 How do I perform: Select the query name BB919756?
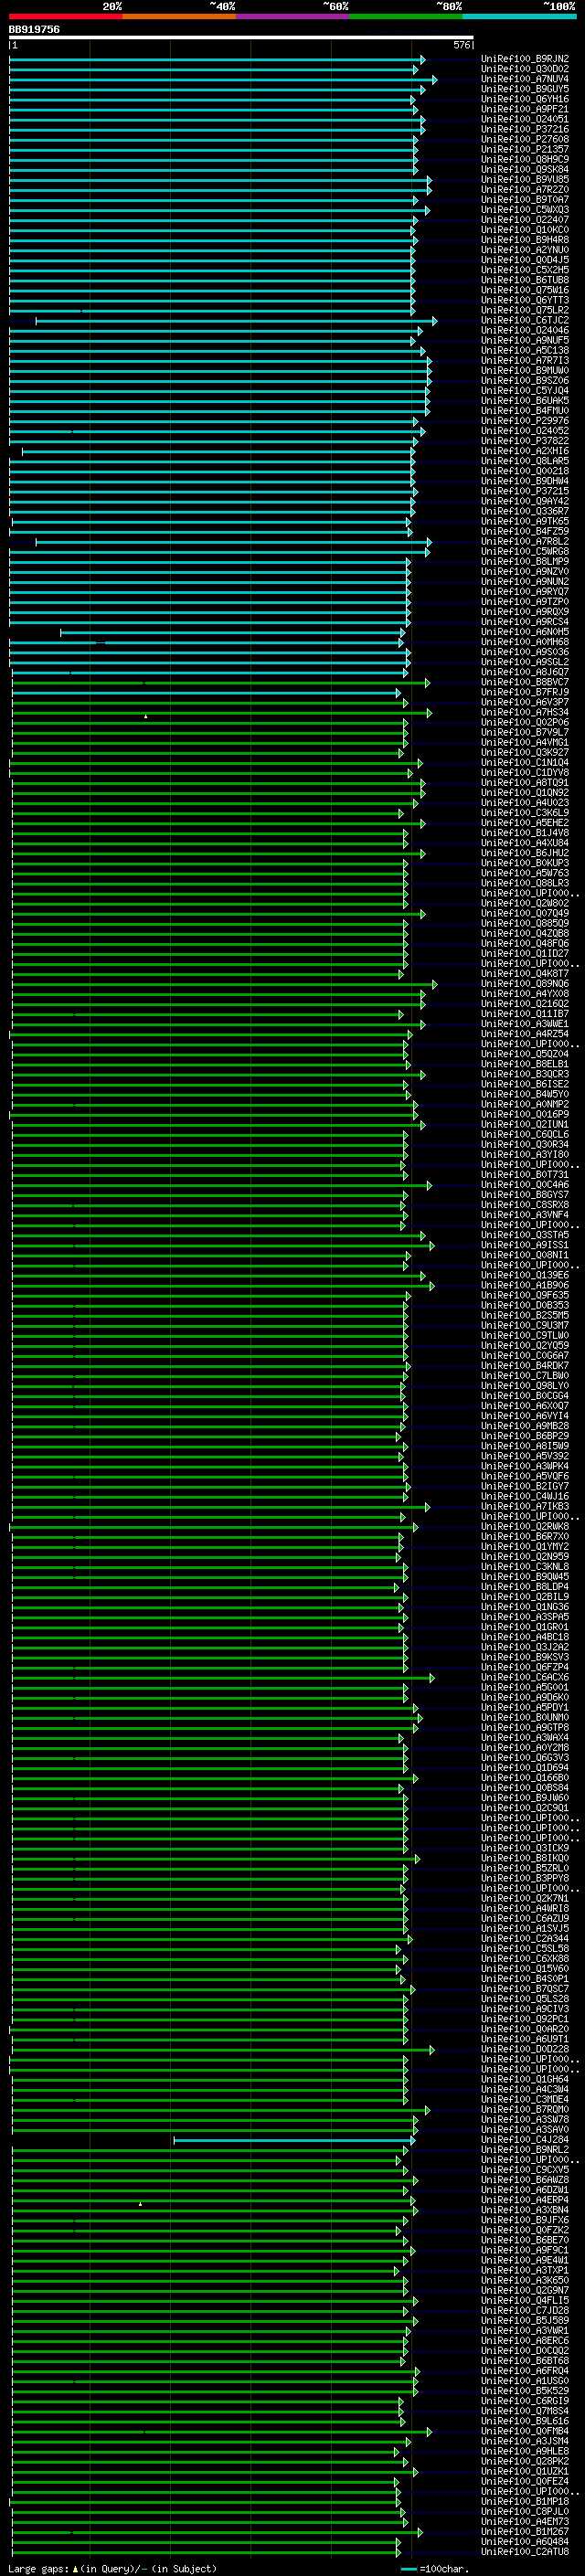coord(34,30)
